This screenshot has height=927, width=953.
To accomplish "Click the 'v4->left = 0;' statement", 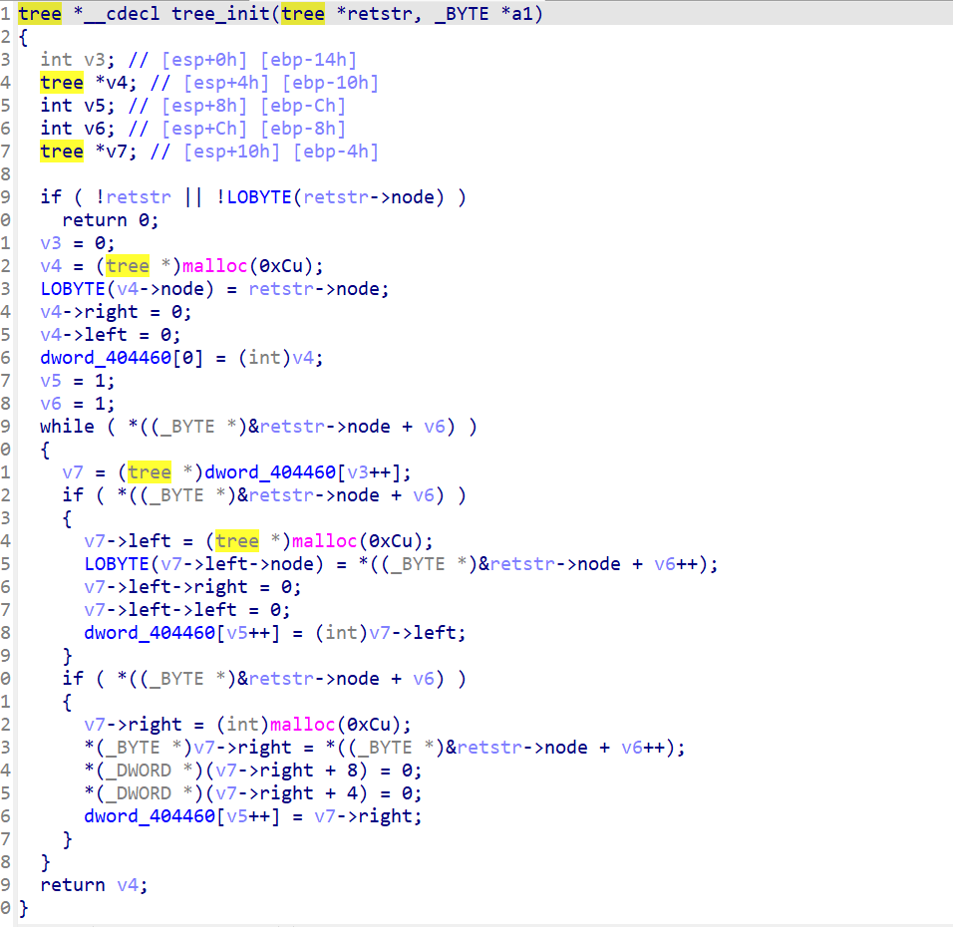I will click(x=110, y=335).
